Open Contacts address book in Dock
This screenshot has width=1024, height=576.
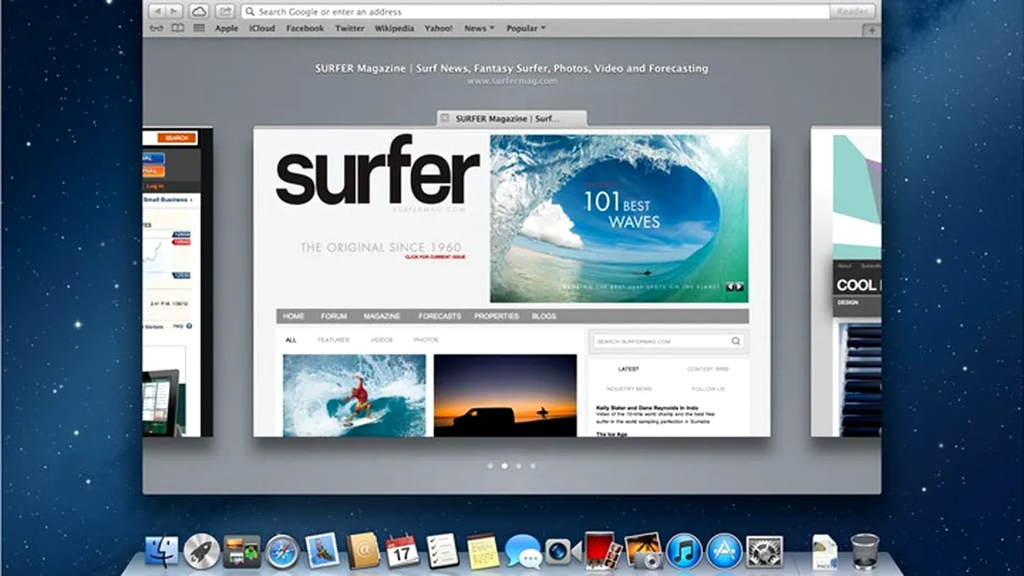click(363, 551)
